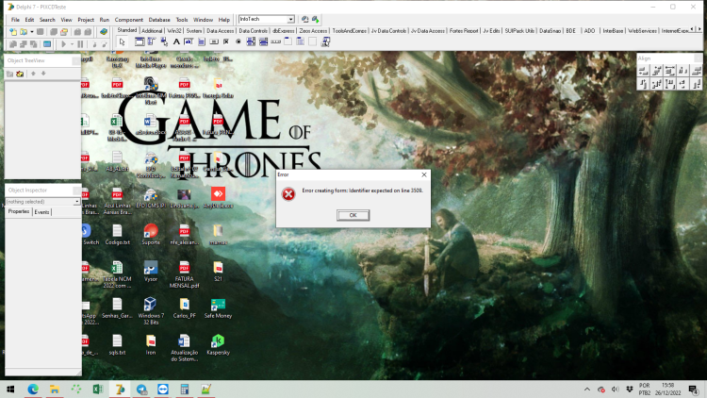The image size is (707, 398).
Task: Select the Zeos Access palette tab
Action: tap(313, 31)
